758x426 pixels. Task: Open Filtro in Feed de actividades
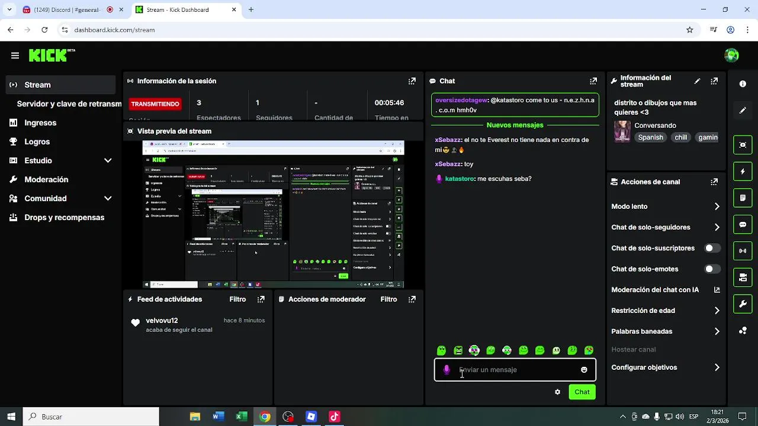coord(237,299)
